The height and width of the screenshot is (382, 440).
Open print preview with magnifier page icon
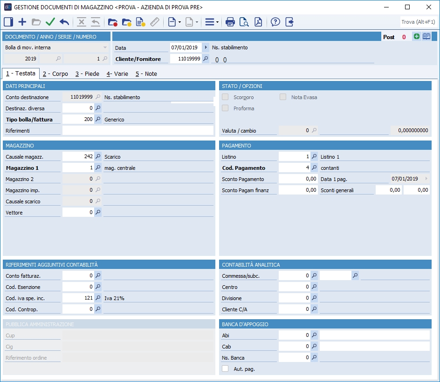pyautogui.click(x=244, y=22)
